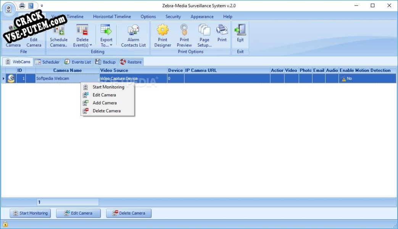The width and height of the screenshot is (398, 229).
Task: Click the motion detection warning icon
Action: 344,79
